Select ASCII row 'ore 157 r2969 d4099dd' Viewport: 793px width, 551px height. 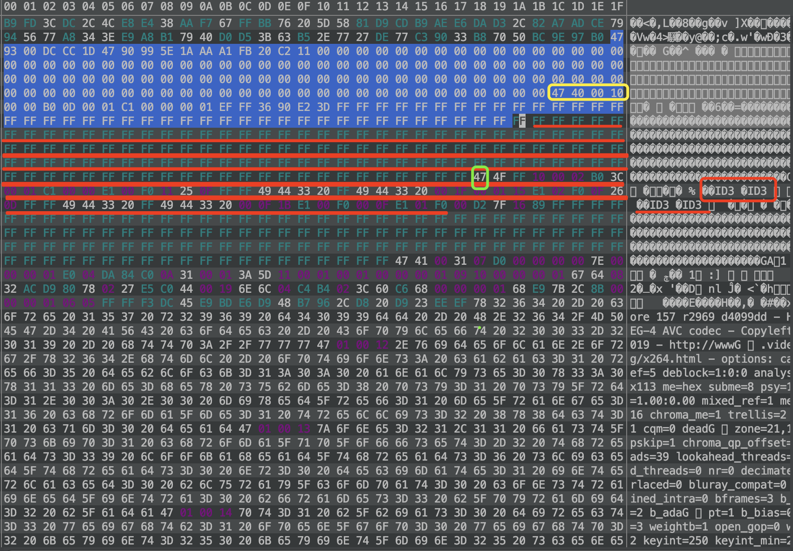coord(710,317)
